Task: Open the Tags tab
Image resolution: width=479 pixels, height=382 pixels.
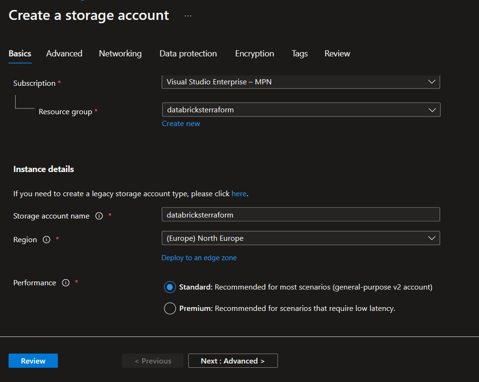Action: 300,54
